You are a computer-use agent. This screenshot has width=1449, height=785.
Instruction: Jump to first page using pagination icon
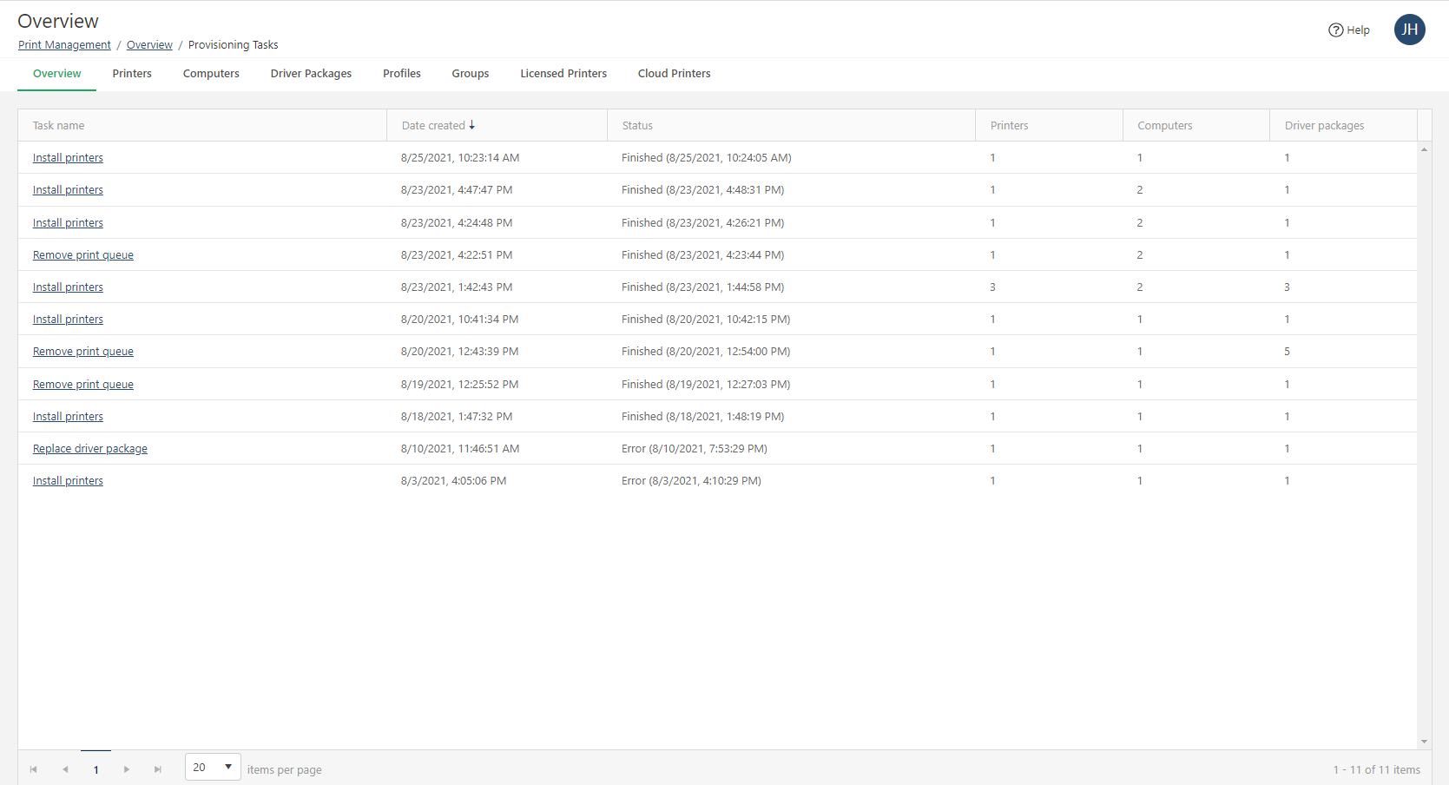pos(34,769)
